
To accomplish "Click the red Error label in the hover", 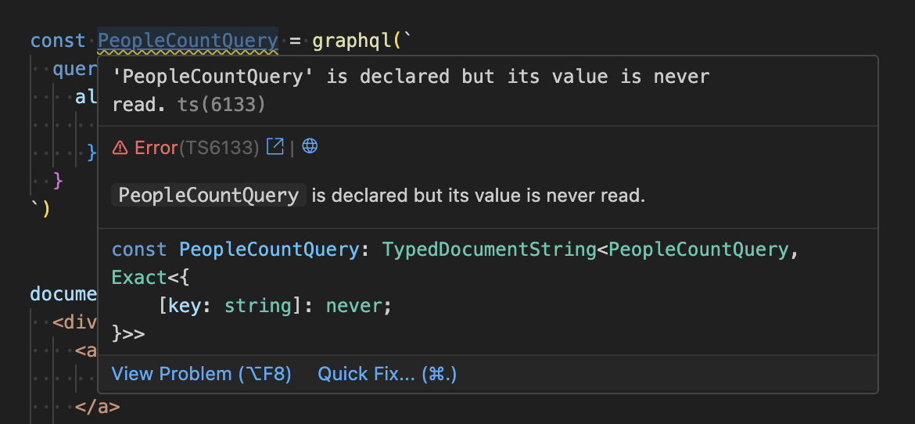I will tap(156, 147).
